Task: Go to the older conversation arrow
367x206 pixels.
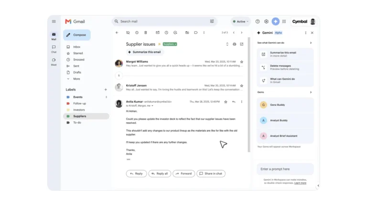Action: tap(241, 33)
